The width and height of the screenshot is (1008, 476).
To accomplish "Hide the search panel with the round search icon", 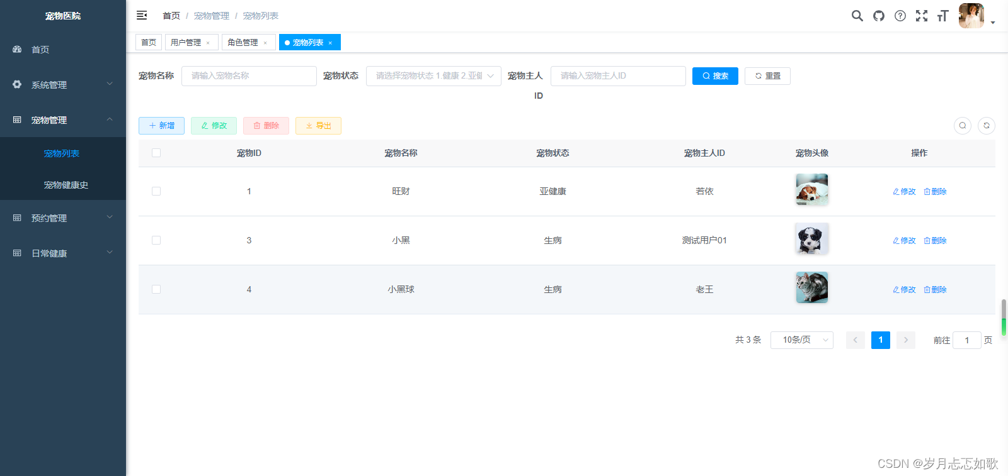I will [963, 126].
